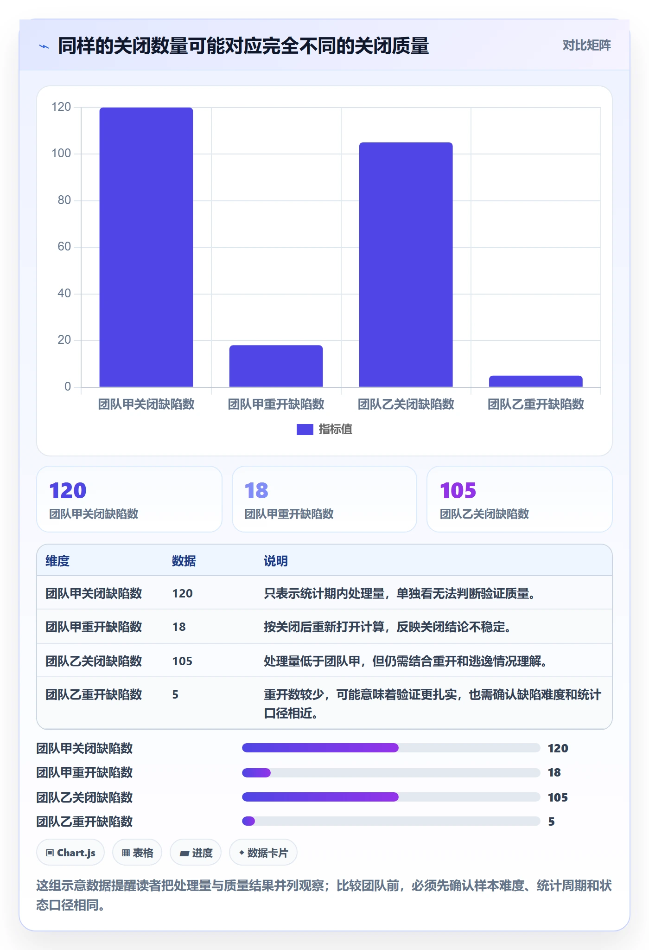Click the lightning icon beside the title
This screenshot has height=950, width=649.
click(44, 46)
